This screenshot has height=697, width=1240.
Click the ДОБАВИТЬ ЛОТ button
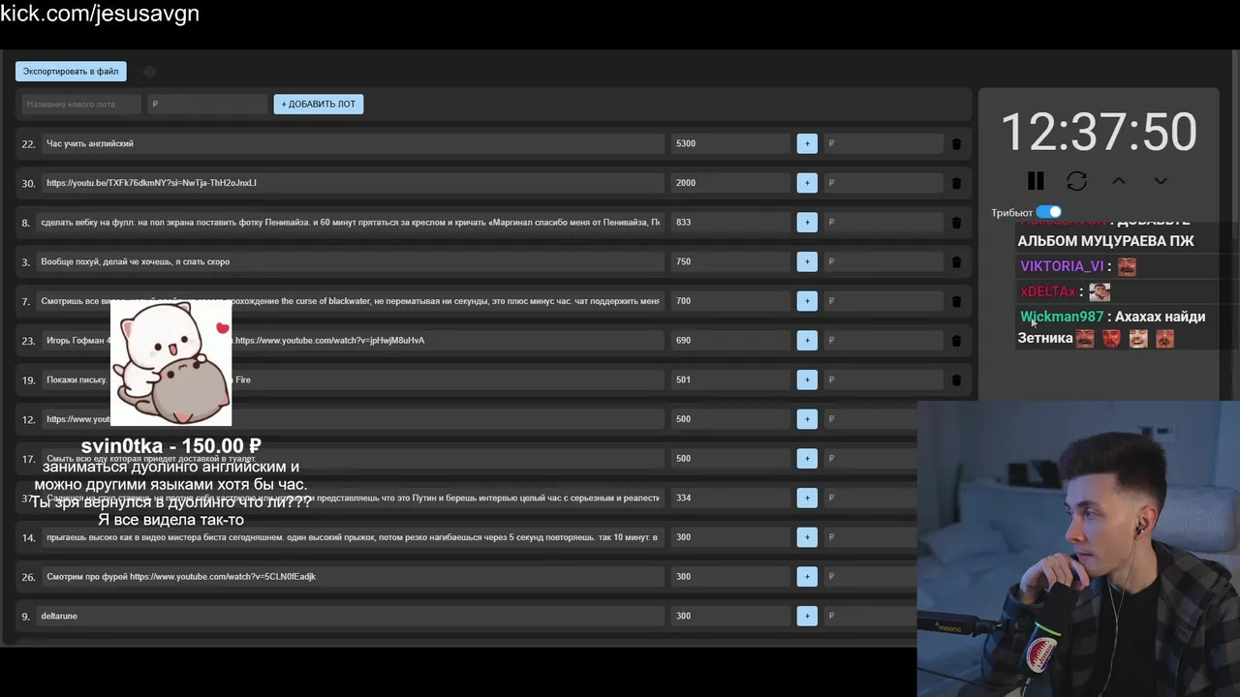[318, 104]
